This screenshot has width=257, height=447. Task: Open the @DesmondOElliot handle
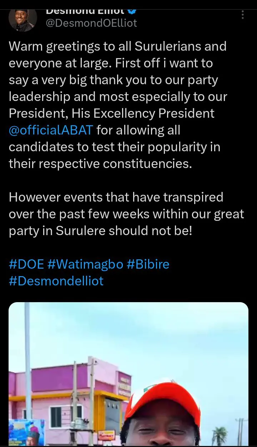pyautogui.click(x=91, y=23)
